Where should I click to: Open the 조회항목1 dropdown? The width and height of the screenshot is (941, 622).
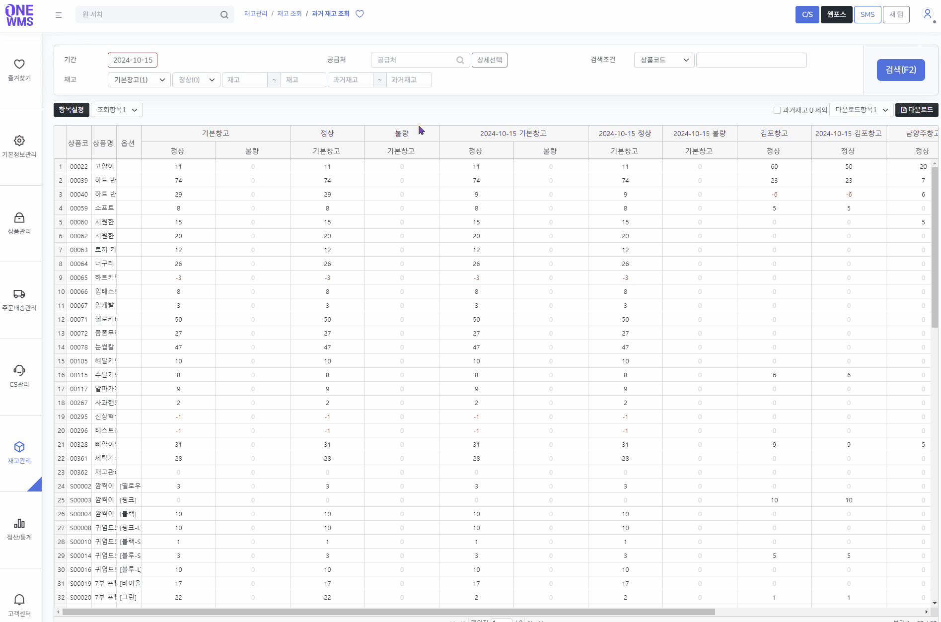(117, 110)
